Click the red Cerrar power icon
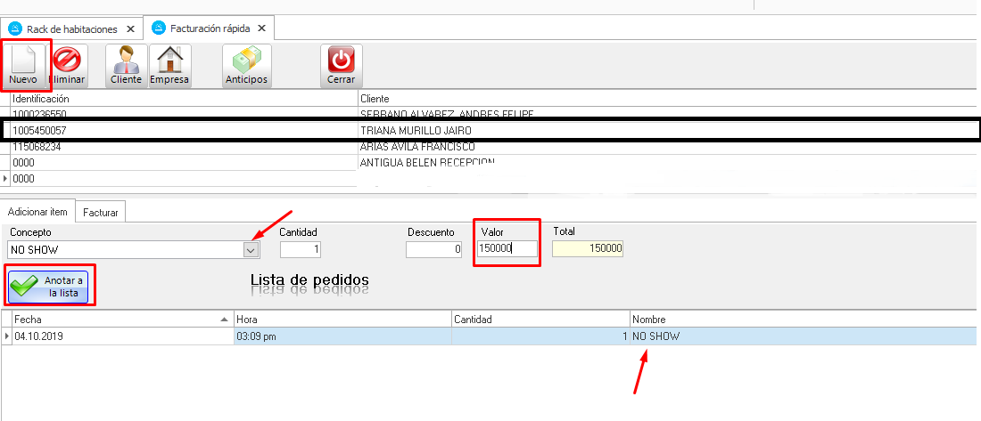This screenshot has height=421, width=981. [x=341, y=59]
